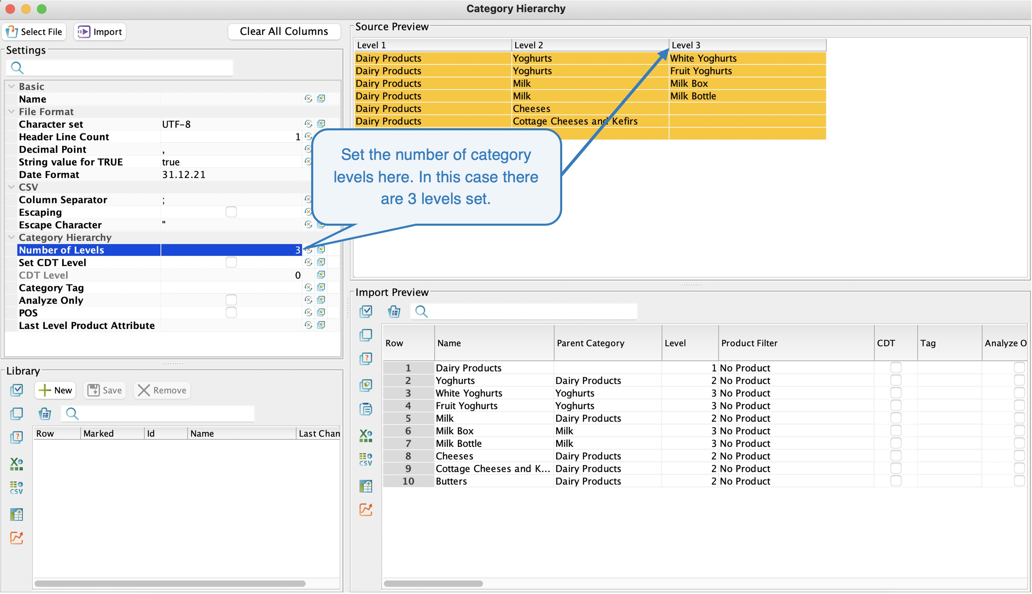
Task: Enable the POS checkbox
Action: 231,313
